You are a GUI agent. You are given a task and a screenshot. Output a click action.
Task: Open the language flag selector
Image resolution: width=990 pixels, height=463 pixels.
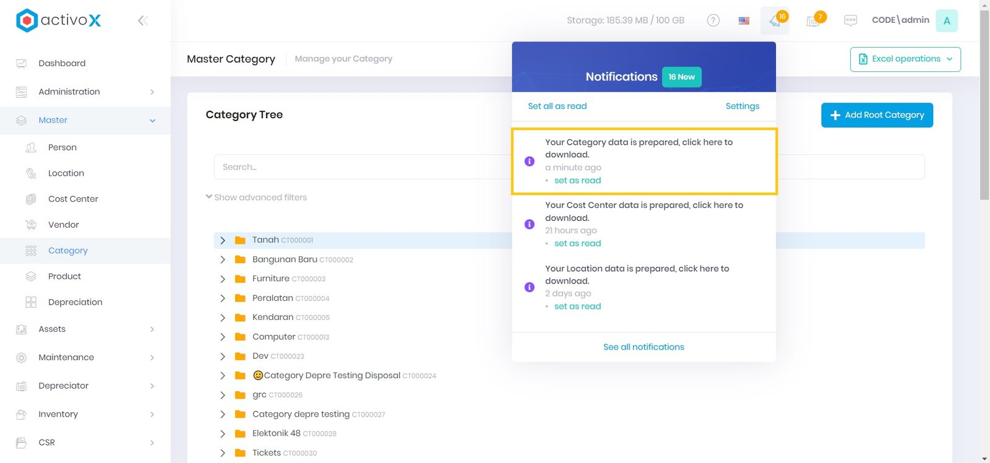[x=744, y=20]
